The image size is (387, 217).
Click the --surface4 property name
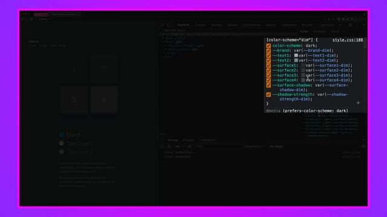pos(284,80)
